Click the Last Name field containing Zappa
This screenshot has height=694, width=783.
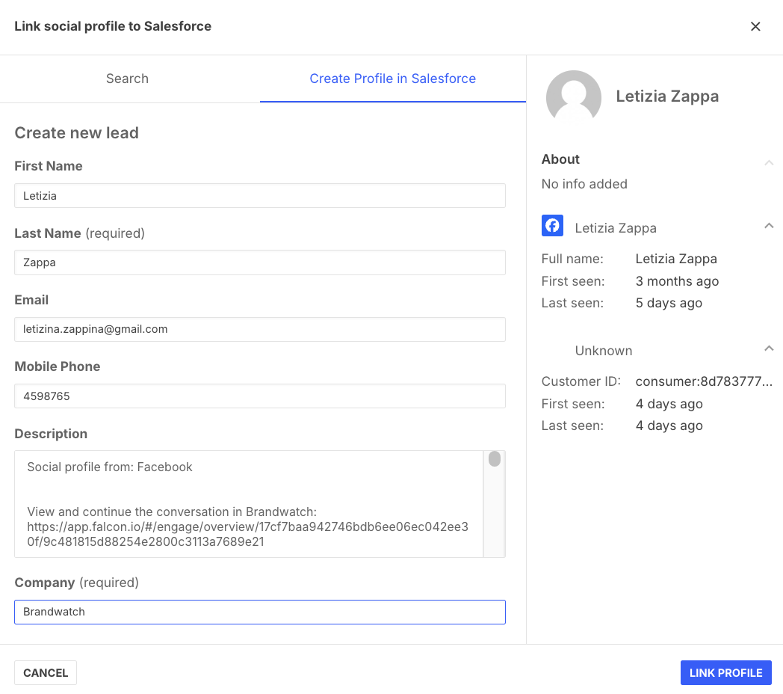[x=260, y=262]
